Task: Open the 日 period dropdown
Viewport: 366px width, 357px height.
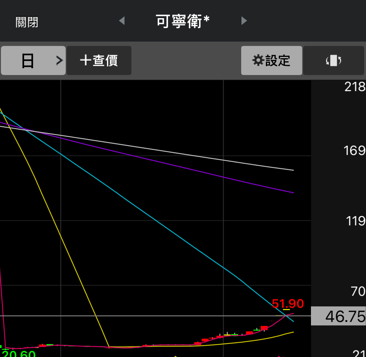Action: tap(33, 60)
